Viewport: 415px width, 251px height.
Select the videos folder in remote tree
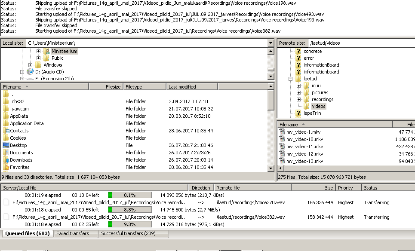[319, 106]
